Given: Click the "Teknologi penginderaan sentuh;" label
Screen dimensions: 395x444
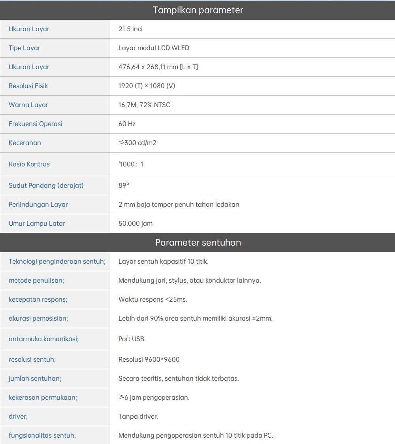Looking at the screenshot, I should [x=57, y=261].
